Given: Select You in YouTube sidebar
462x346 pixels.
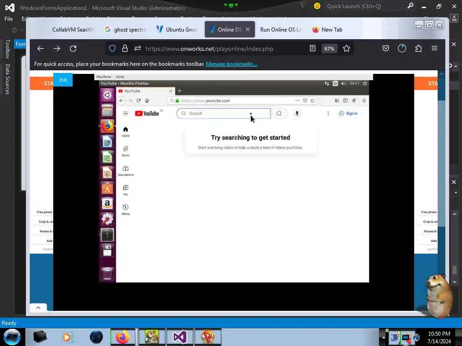Looking at the screenshot, I should coord(125,191).
